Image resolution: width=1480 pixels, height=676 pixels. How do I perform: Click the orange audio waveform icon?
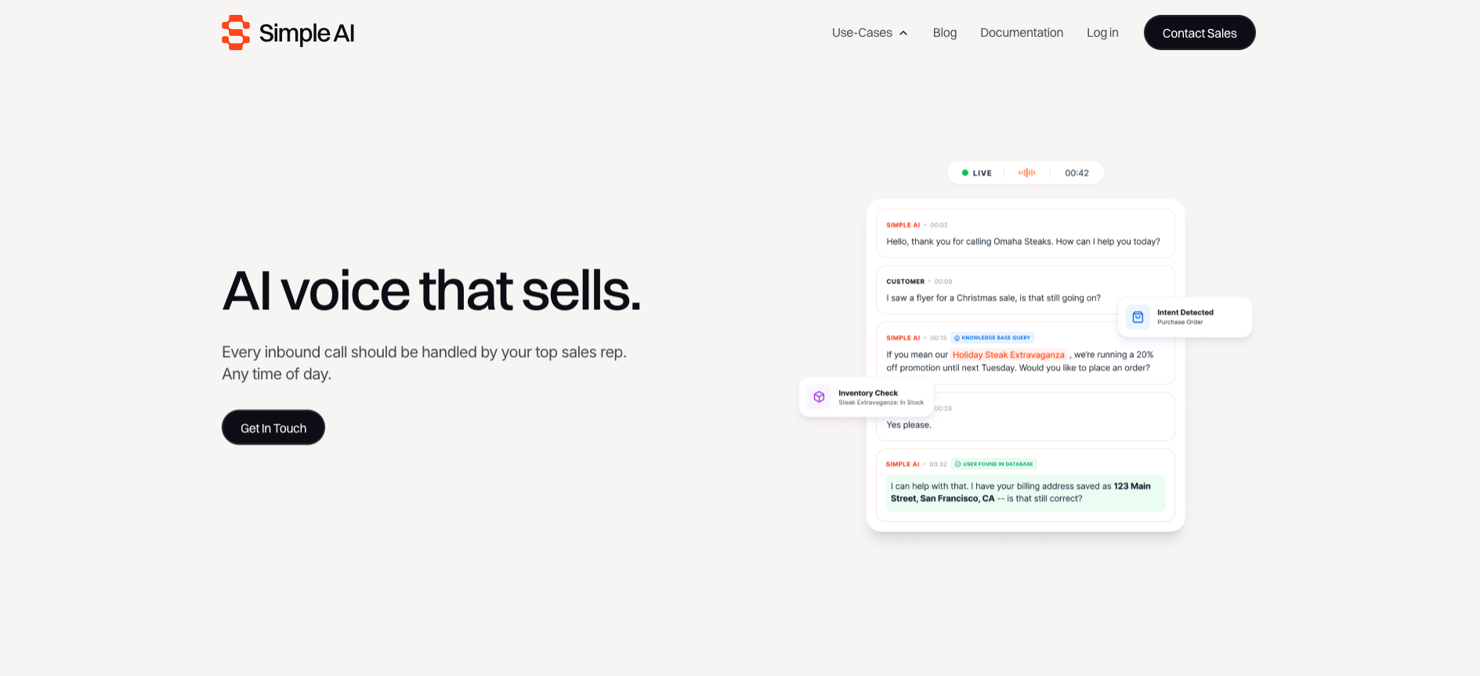pyautogui.click(x=1026, y=172)
